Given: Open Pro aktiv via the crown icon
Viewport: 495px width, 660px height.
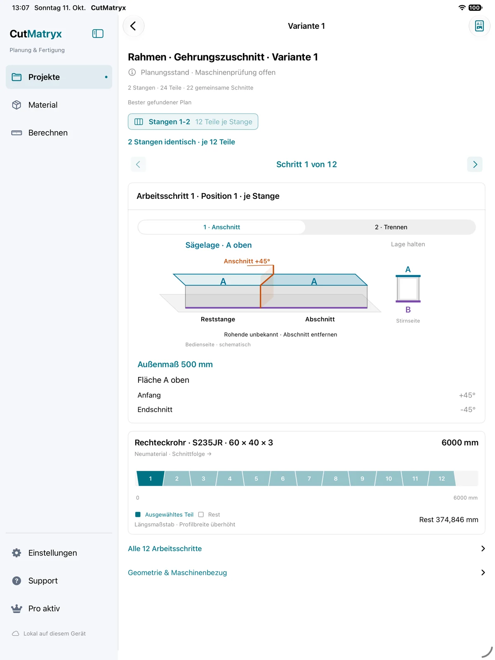Looking at the screenshot, I should click(x=16, y=608).
